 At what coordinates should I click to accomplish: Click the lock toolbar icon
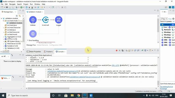pyautogui.click(x=32, y=7)
